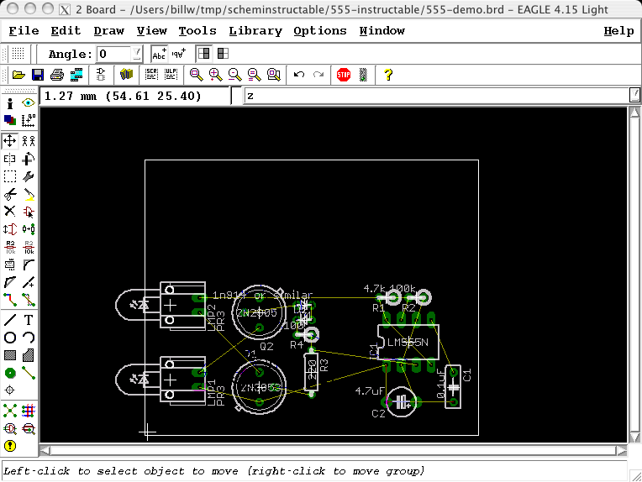Select the Show eye tool
The image size is (642, 482).
pos(29,102)
